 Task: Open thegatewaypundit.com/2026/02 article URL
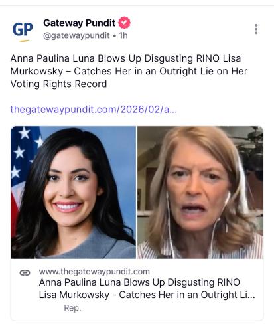point(94,110)
